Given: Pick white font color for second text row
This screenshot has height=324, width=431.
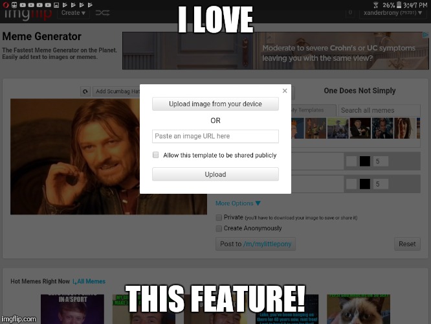Looking at the screenshot, I should click(351, 184).
